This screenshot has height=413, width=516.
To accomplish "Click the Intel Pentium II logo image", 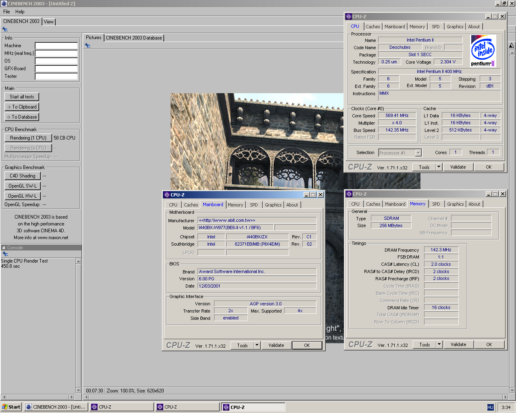I will coord(483,51).
